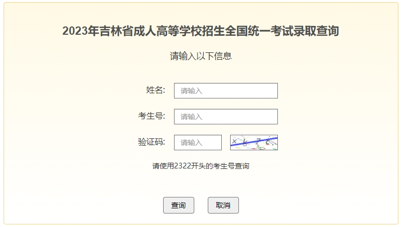This screenshot has width=401, height=227.
Task: Click 查询 at the hint text's end
Action: click(x=242, y=166)
